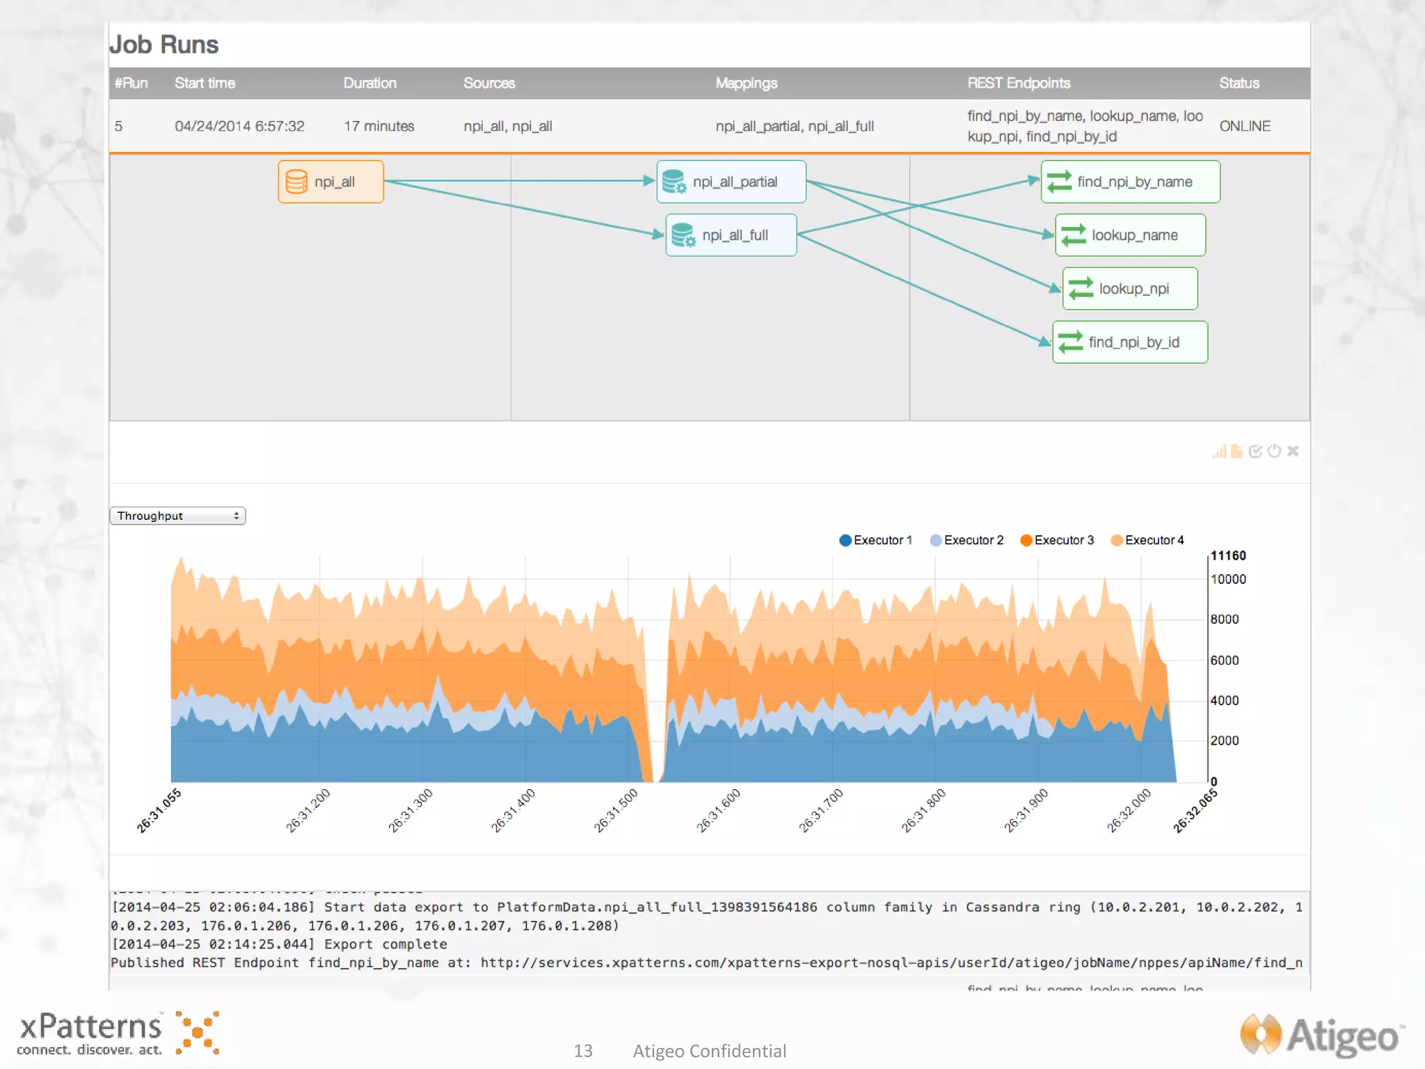Click the 'Export complete' log line
Viewport: 1425px width, 1069px height.
pos(279,944)
